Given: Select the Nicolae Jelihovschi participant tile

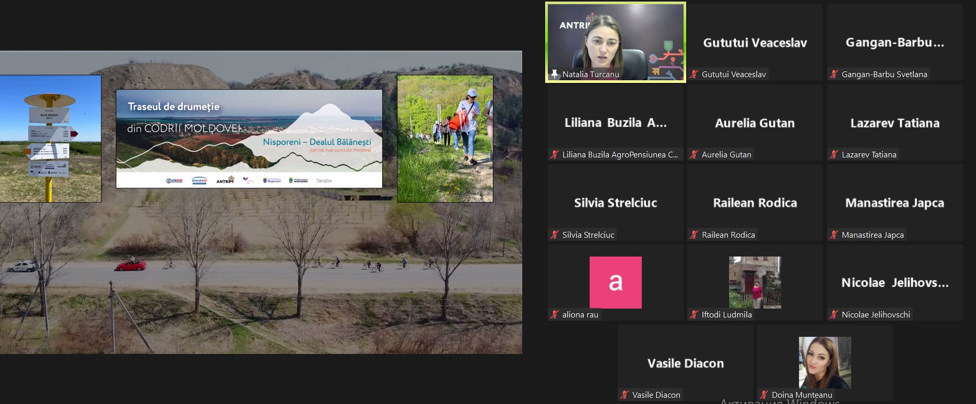Looking at the screenshot, I should point(895,283).
